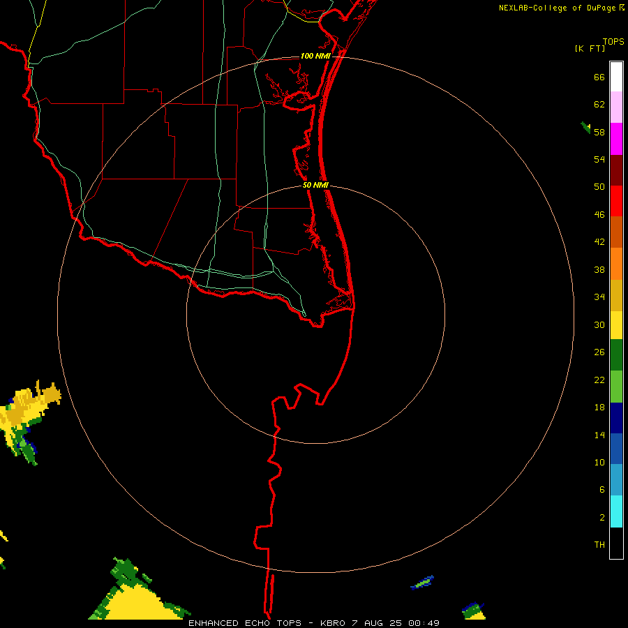This screenshot has height=628, width=628.
Task: Click the 10 legend value
Action: (599, 463)
